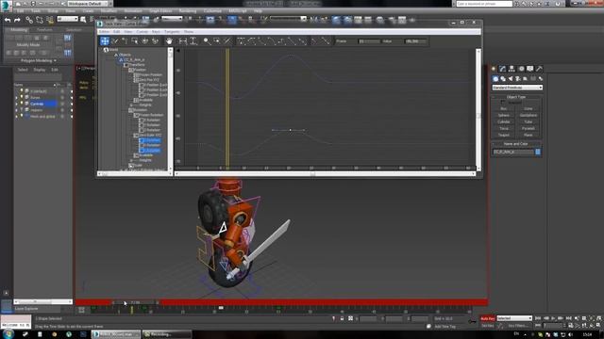The height and width of the screenshot is (339, 604).
Task: Click the Sphere primitive button
Action: pos(503,115)
